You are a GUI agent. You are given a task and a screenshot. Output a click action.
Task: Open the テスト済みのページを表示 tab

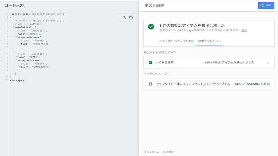click(x=177, y=41)
